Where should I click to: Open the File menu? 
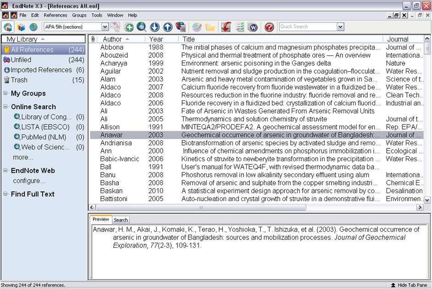(23, 15)
